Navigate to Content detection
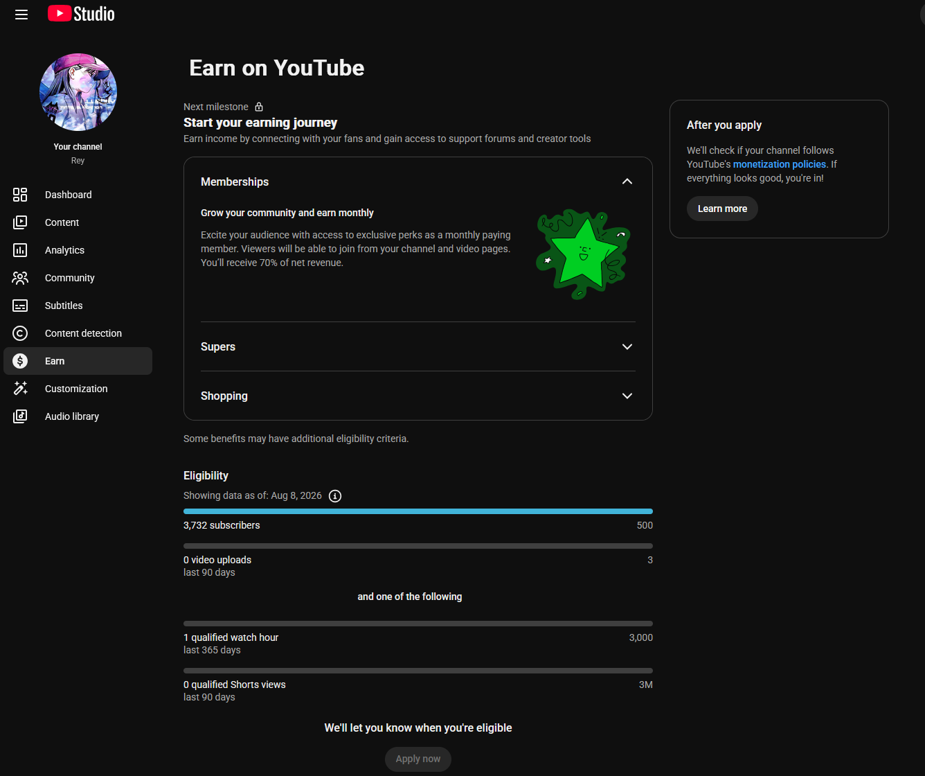The width and height of the screenshot is (925, 776). coord(78,333)
